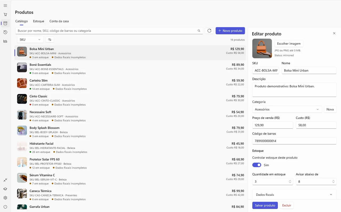Screen dimensions: 341x212
Task: Switch to the Catálogo tab
Action: pyautogui.click(x=22, y=21)
